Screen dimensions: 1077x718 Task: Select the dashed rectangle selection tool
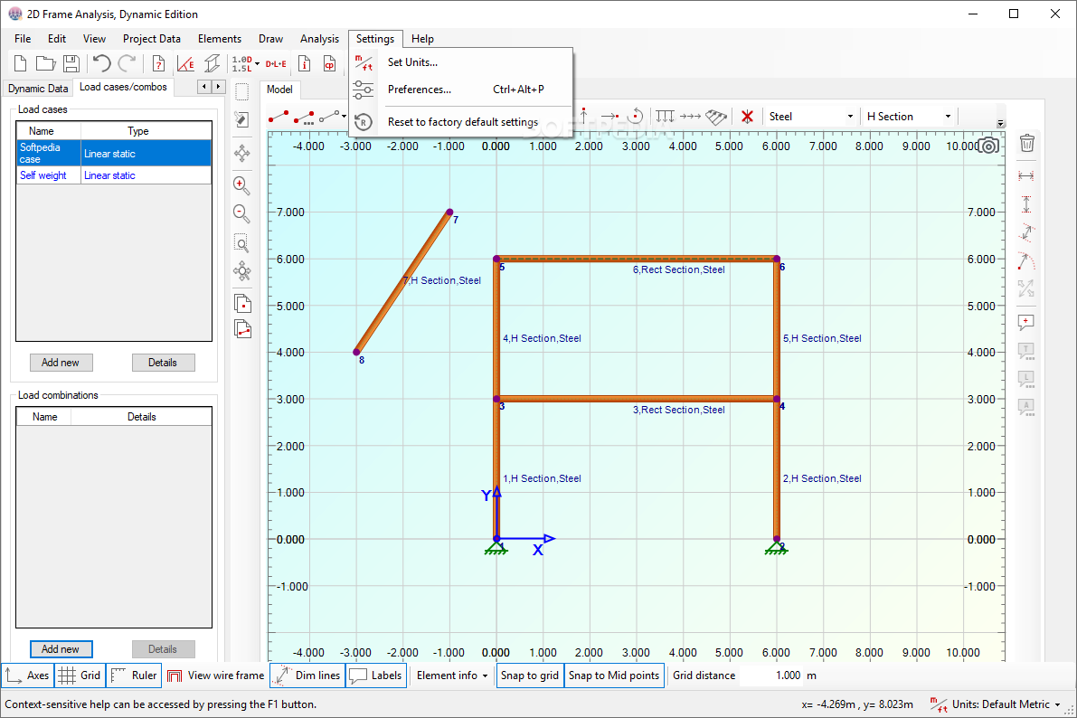click(x=241, y=92)
